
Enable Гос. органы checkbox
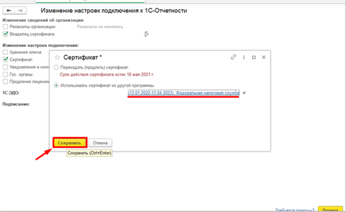click(6, 74)
